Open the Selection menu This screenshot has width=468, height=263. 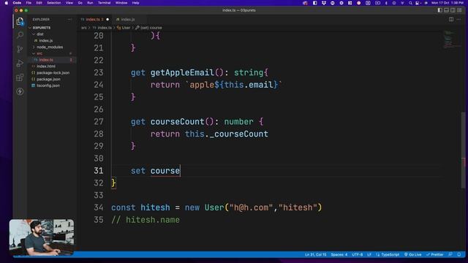coord(53,3)
